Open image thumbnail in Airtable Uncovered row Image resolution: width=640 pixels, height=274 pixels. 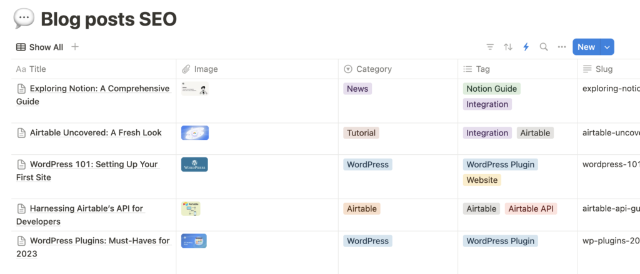195,133
